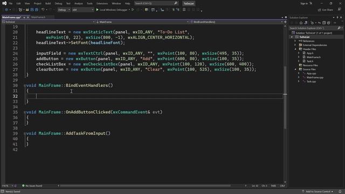This screenshot has height=194, width=345.
Task: Click start without debugging icon
Action: click(133, 10)
